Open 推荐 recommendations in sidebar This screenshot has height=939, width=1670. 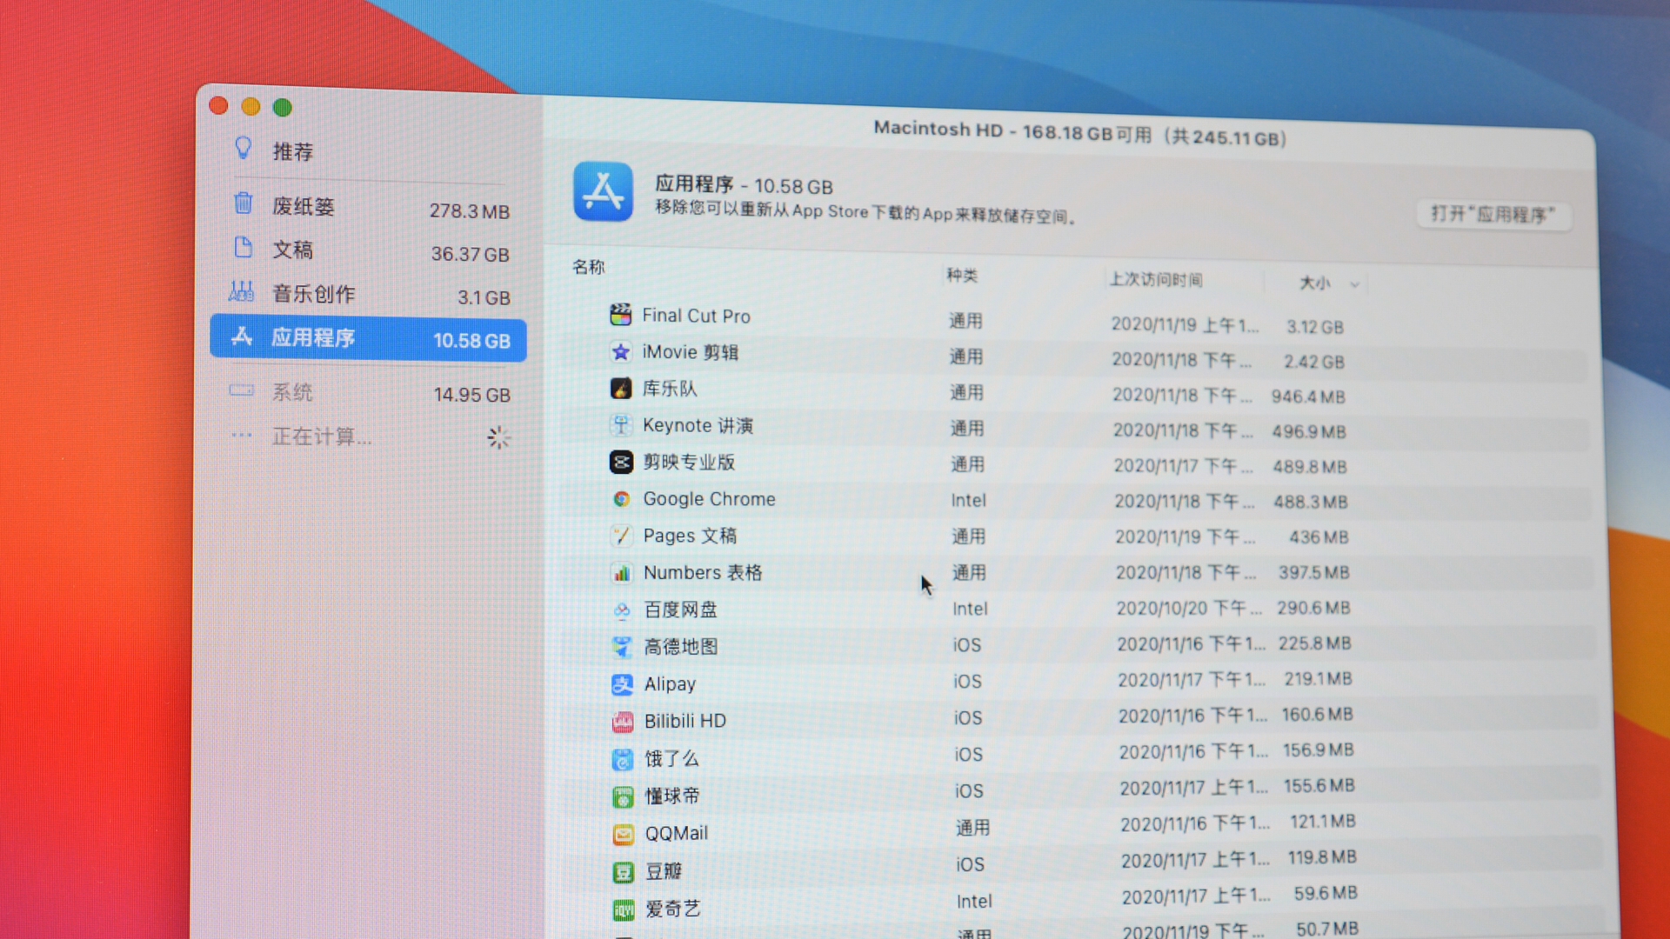click(292, 152)
